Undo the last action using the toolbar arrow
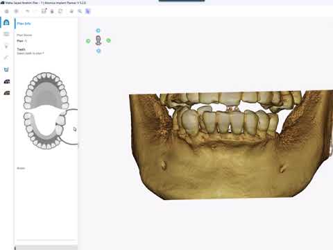Screen dimensions: 333x250 [28, 11]
